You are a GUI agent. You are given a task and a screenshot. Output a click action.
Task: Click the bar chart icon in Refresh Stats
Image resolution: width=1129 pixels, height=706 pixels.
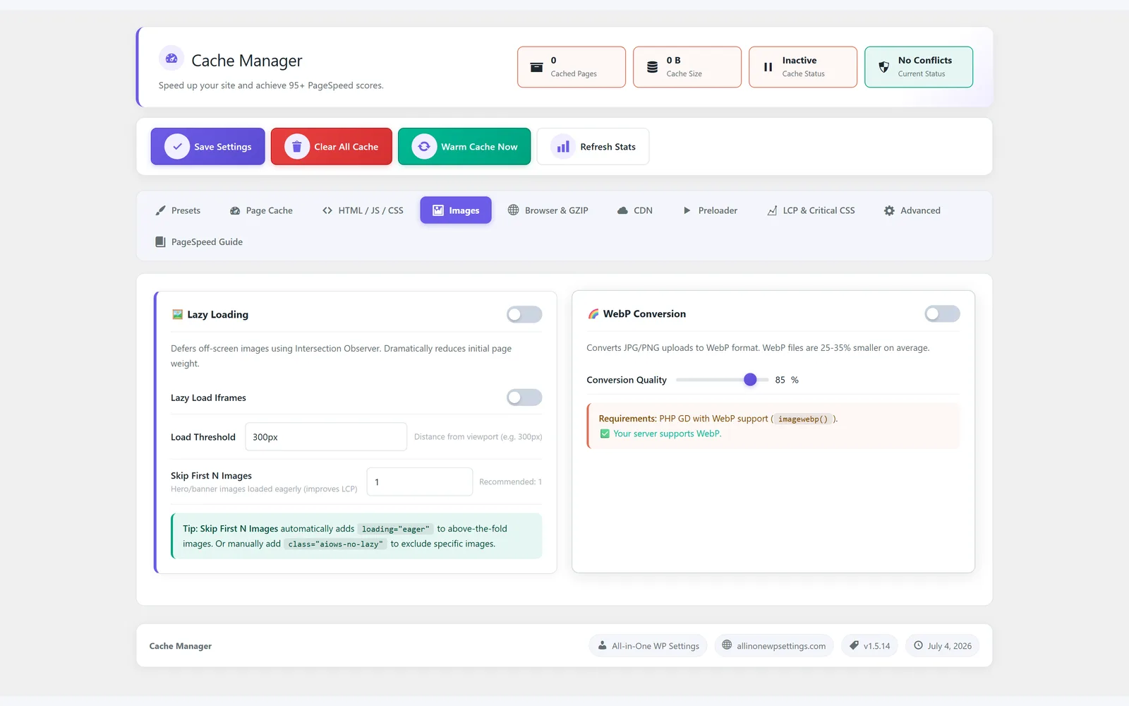click(563, 147)
